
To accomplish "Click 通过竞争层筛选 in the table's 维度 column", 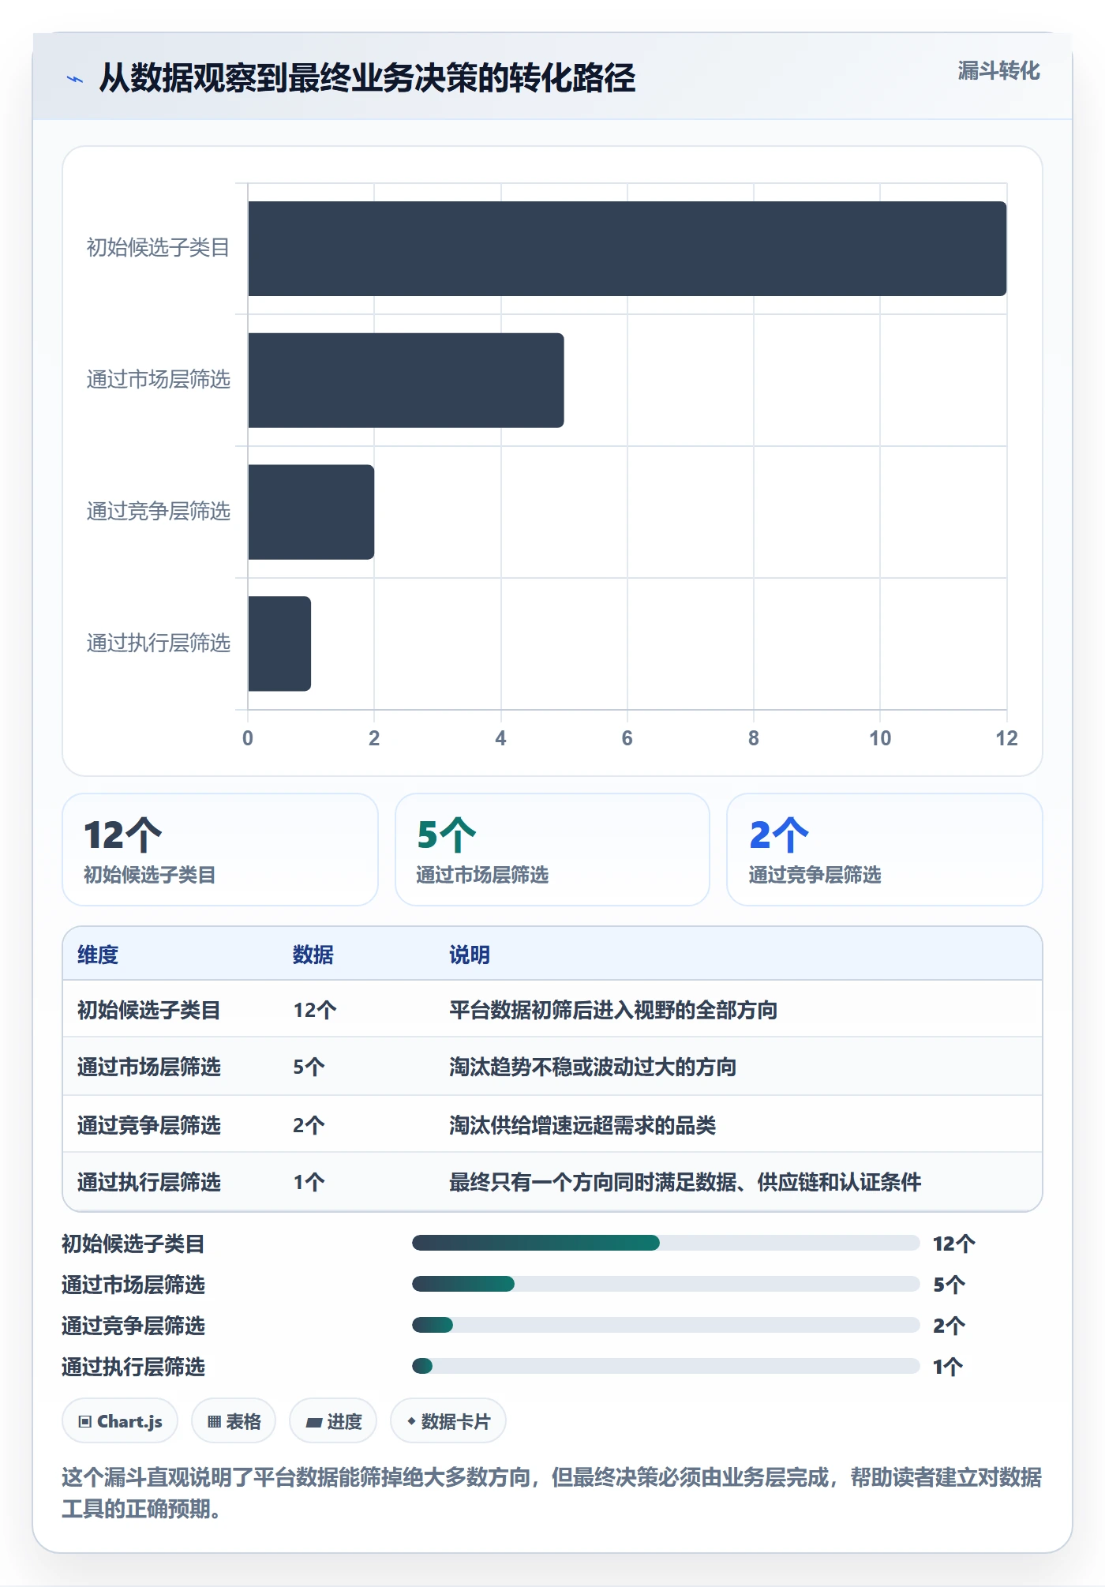I will click(x=149, y=1125).
